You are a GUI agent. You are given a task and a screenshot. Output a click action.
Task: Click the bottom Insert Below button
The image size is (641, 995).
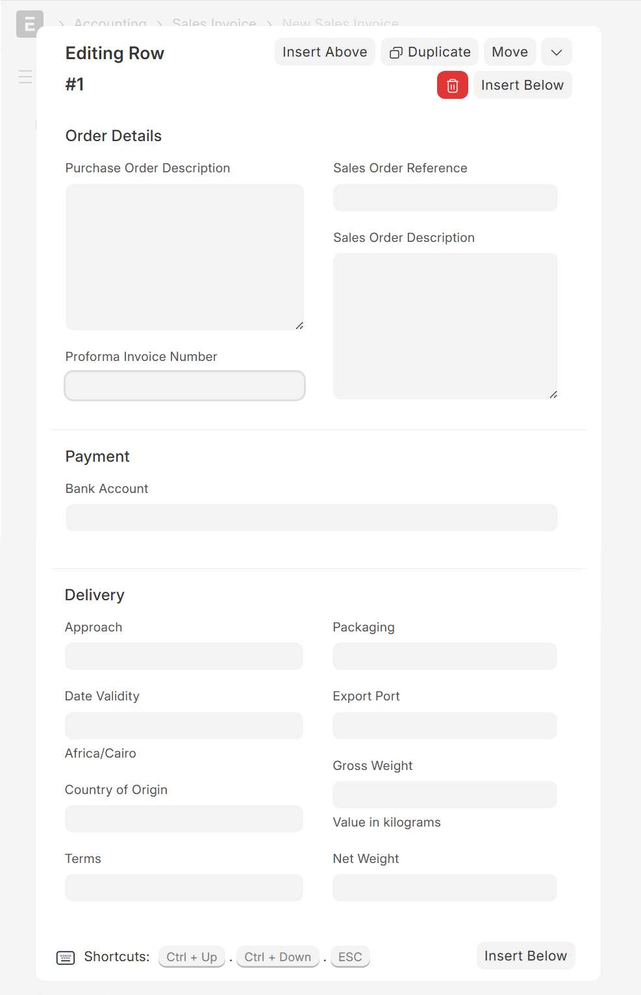[x=525, y=955]
